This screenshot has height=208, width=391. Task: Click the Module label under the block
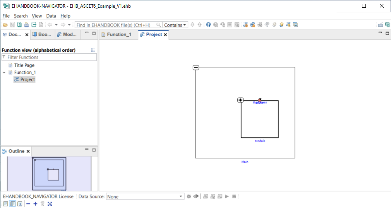tap(260, 141)
